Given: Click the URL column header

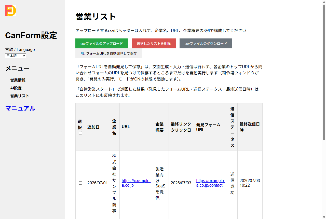Looking at the screenshot, I should [136, 127].
